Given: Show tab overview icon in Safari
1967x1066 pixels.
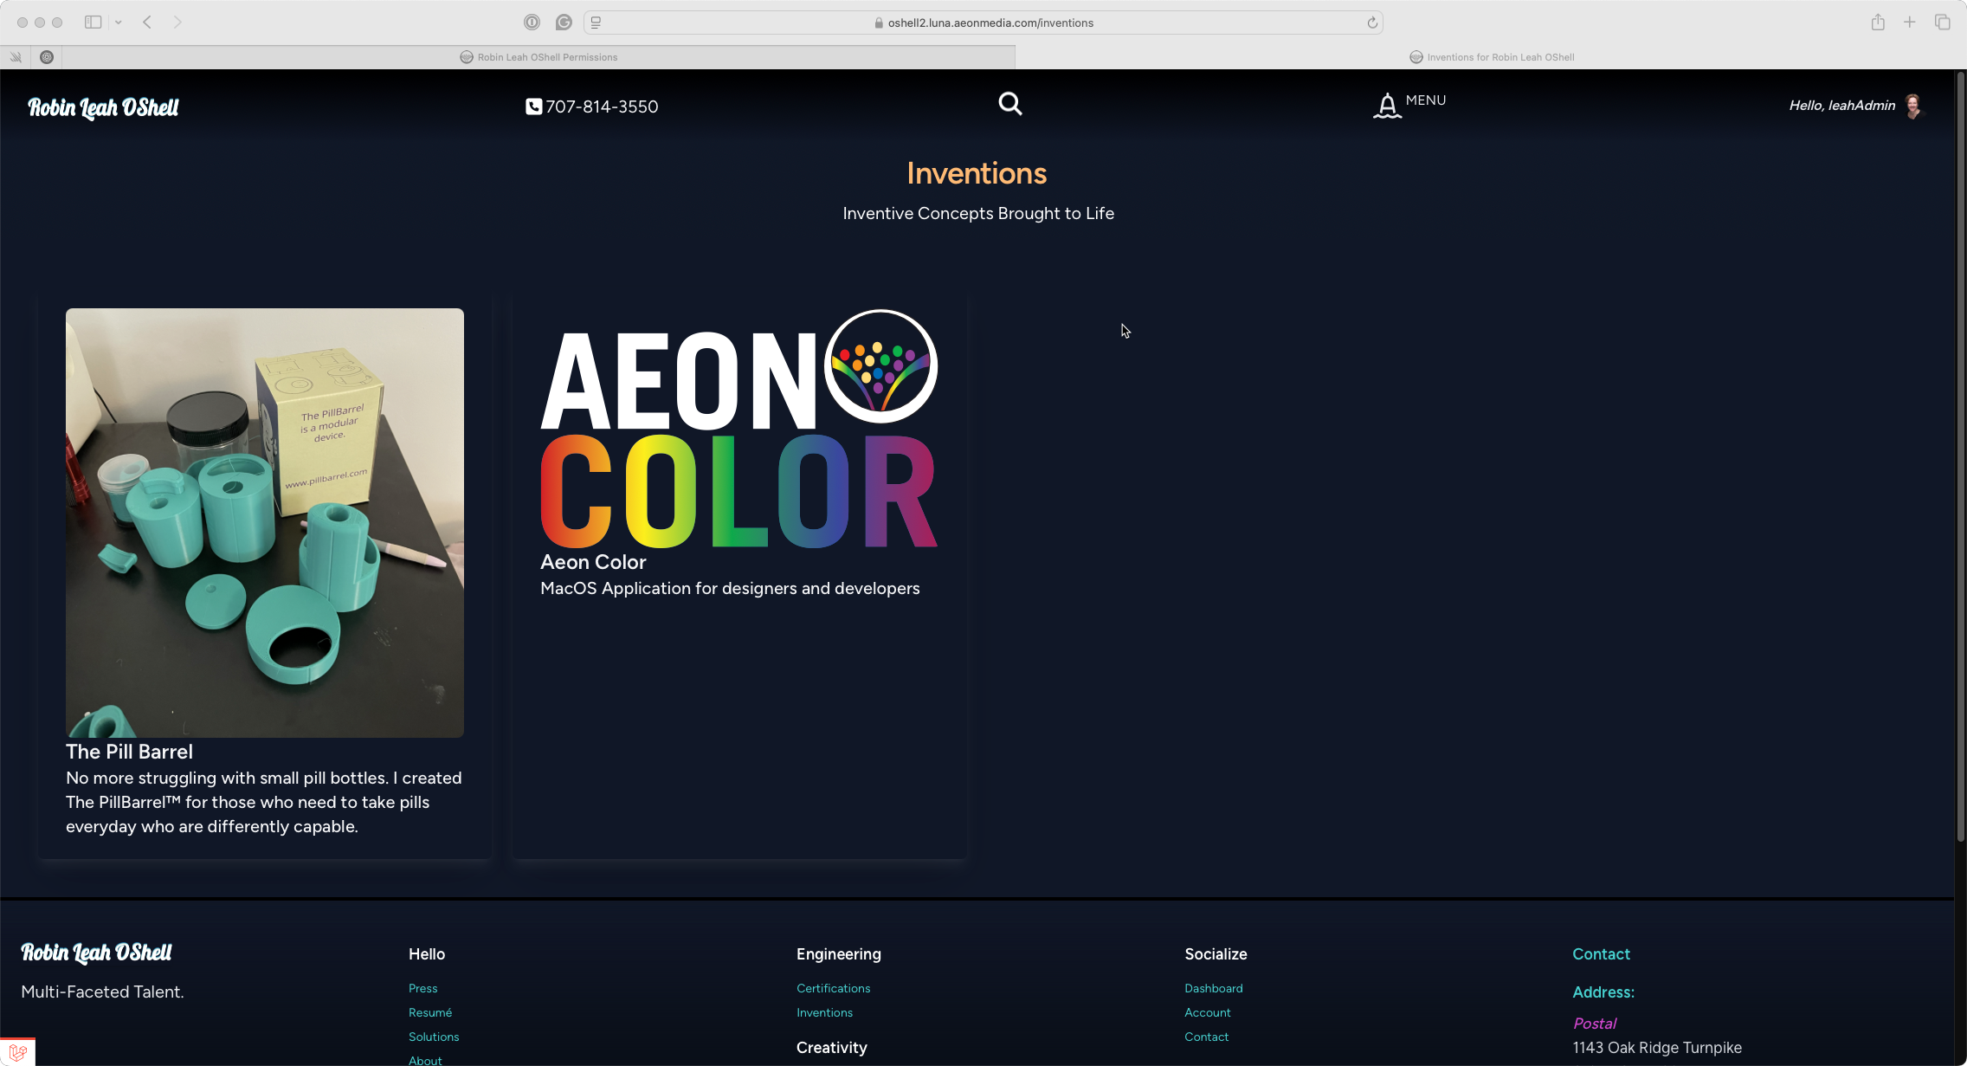Looking at the screenshot, I should click(x=1942, y=23).
